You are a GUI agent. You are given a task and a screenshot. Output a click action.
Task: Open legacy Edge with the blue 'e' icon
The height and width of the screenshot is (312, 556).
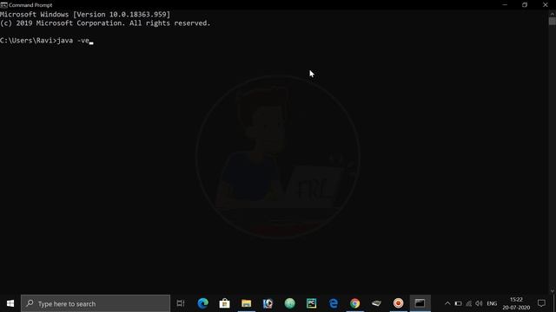(x=334, y=303)
